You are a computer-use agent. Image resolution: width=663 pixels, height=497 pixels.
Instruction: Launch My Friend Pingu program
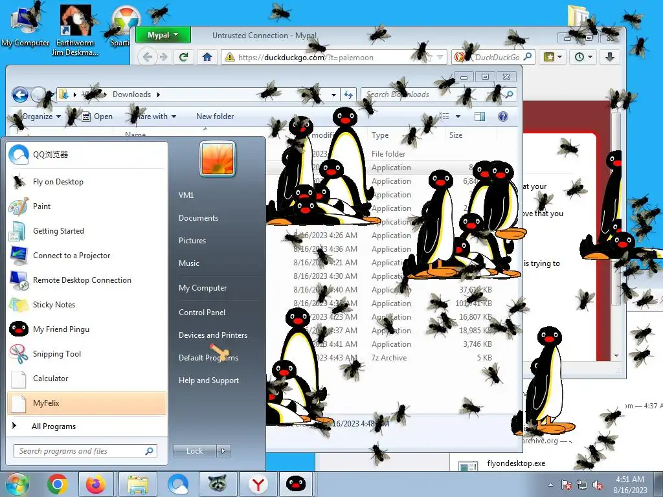click(x=87, y=329)
